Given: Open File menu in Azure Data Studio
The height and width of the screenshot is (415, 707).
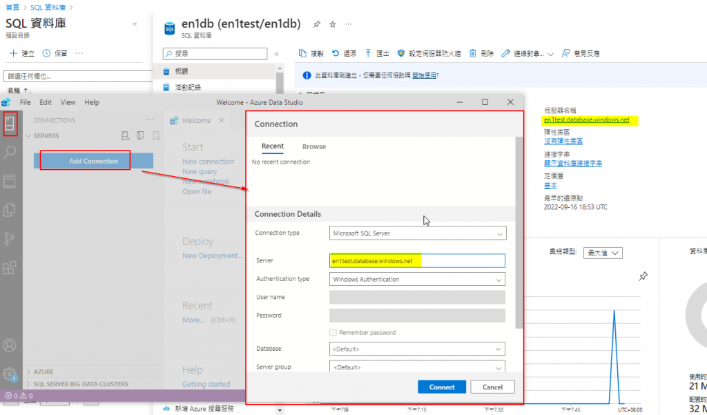Looking at the screenshot, I should [x=26, y=102].
